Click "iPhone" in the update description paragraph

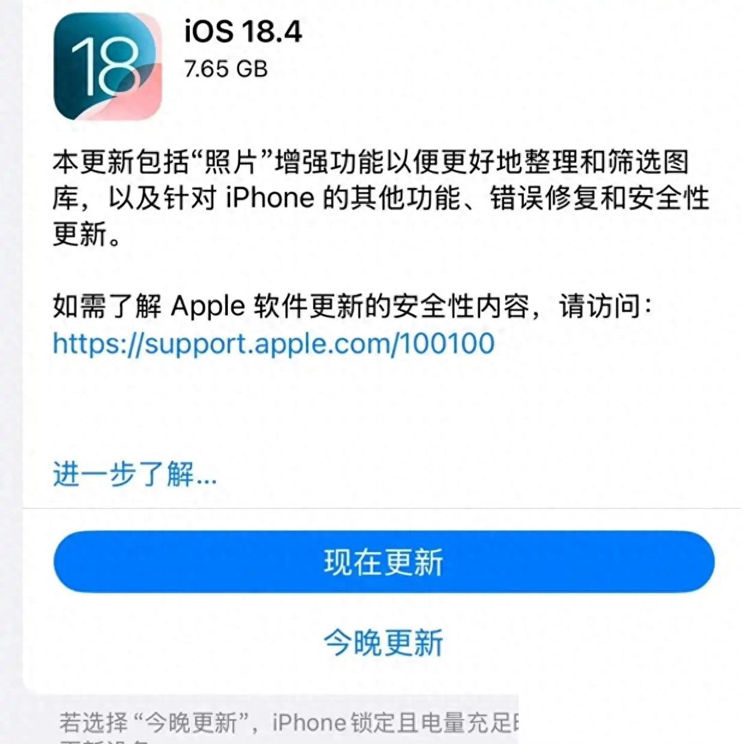coord(270,198)
